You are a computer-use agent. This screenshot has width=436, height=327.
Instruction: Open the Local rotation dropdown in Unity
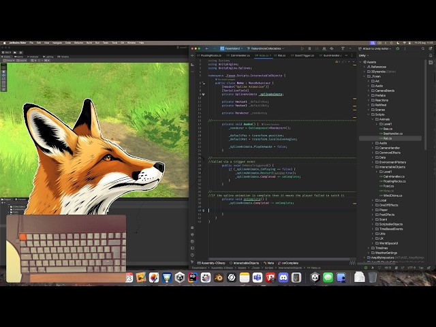pyautogui.click(x=21, y=61)
